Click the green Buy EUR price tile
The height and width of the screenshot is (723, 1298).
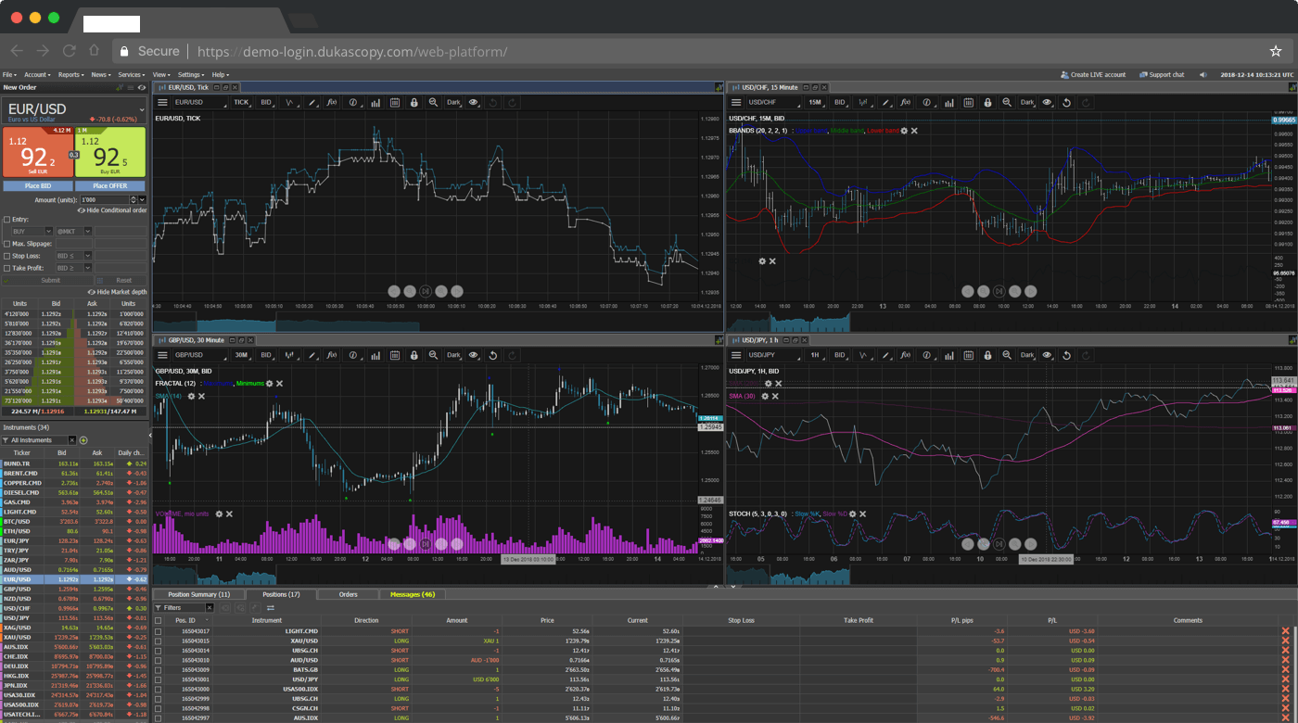tap(111, 152)
